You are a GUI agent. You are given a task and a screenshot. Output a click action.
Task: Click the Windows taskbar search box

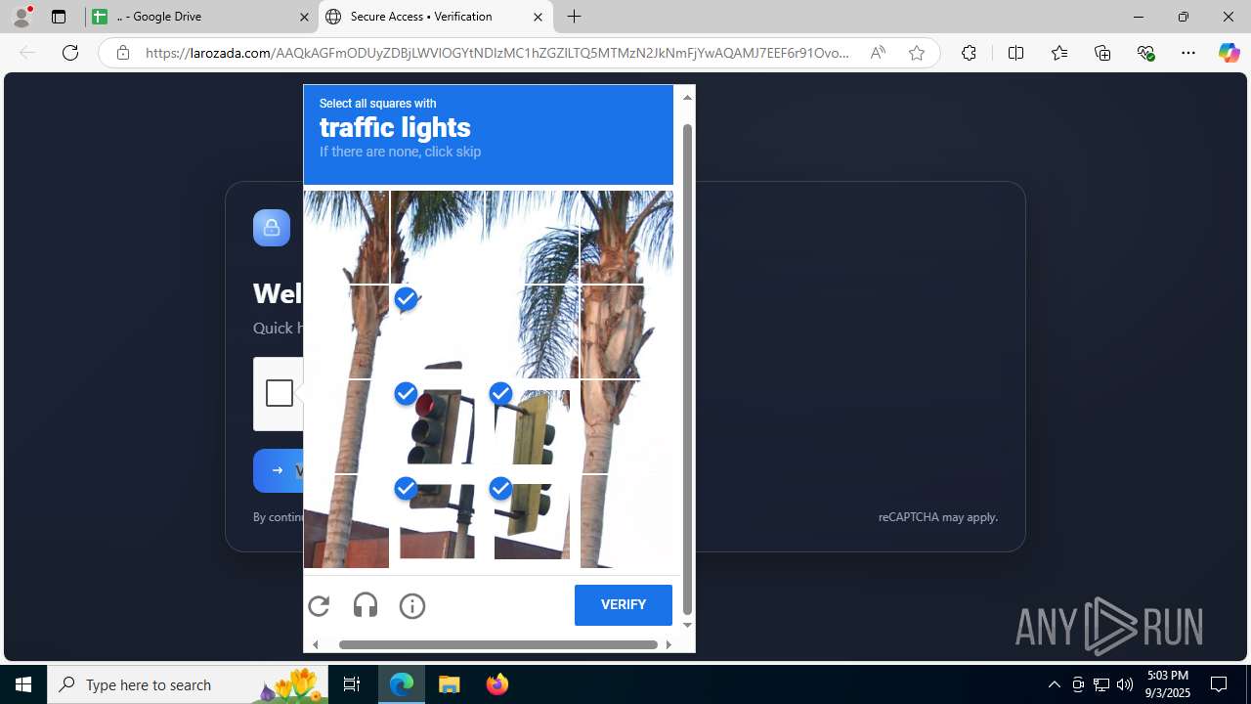tap(188, 684)
